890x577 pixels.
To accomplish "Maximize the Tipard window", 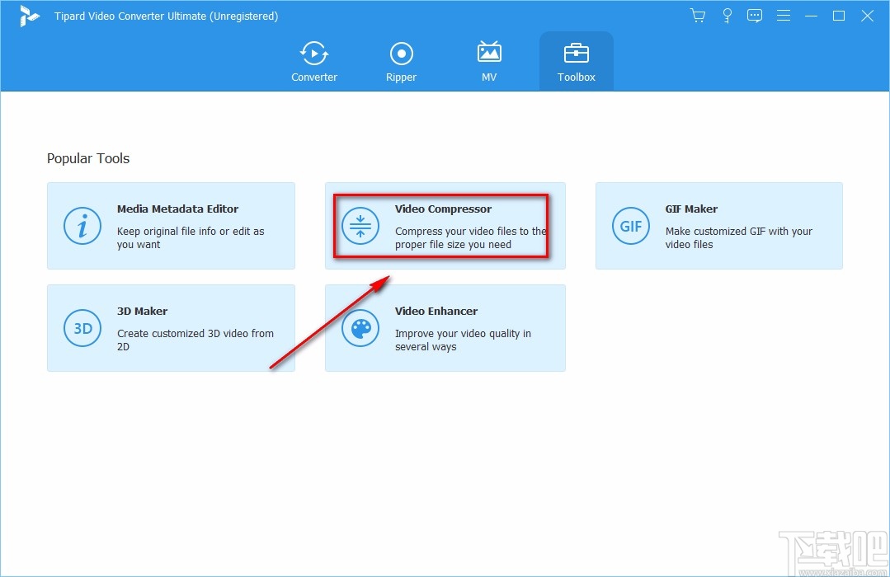I will (x=839, y=16).
